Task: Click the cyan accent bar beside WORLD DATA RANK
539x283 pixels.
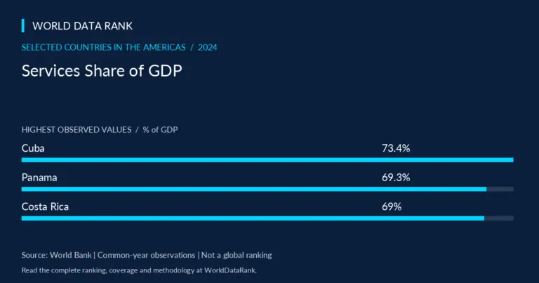Action: 23,26
